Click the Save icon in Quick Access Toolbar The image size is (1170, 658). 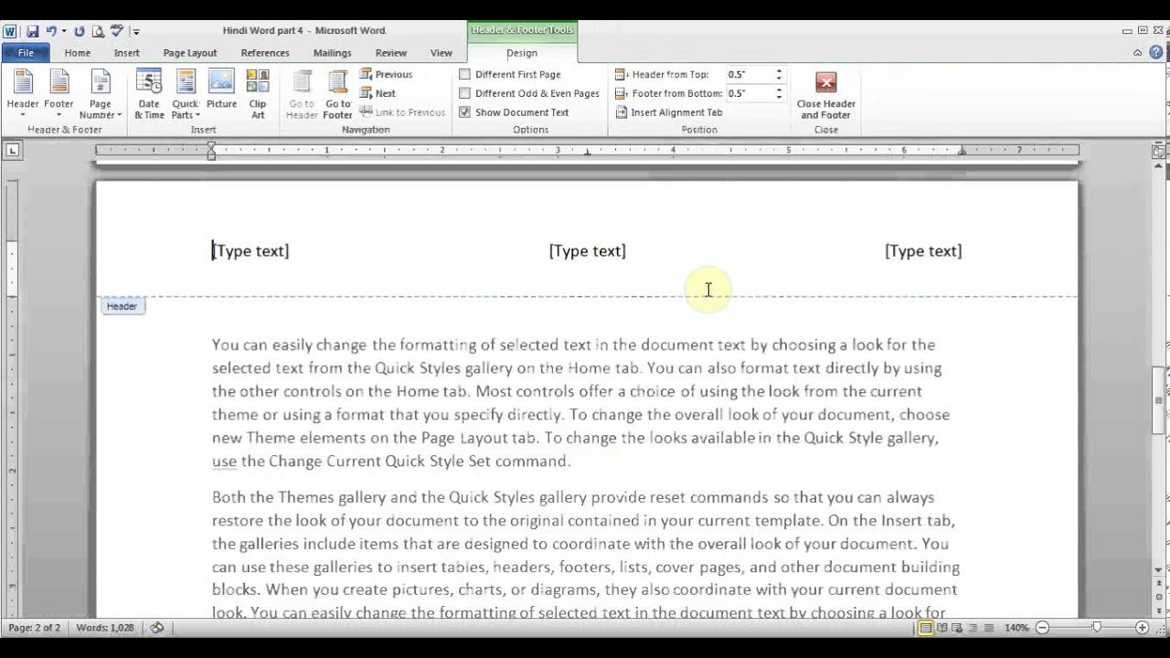click(33, 31)
